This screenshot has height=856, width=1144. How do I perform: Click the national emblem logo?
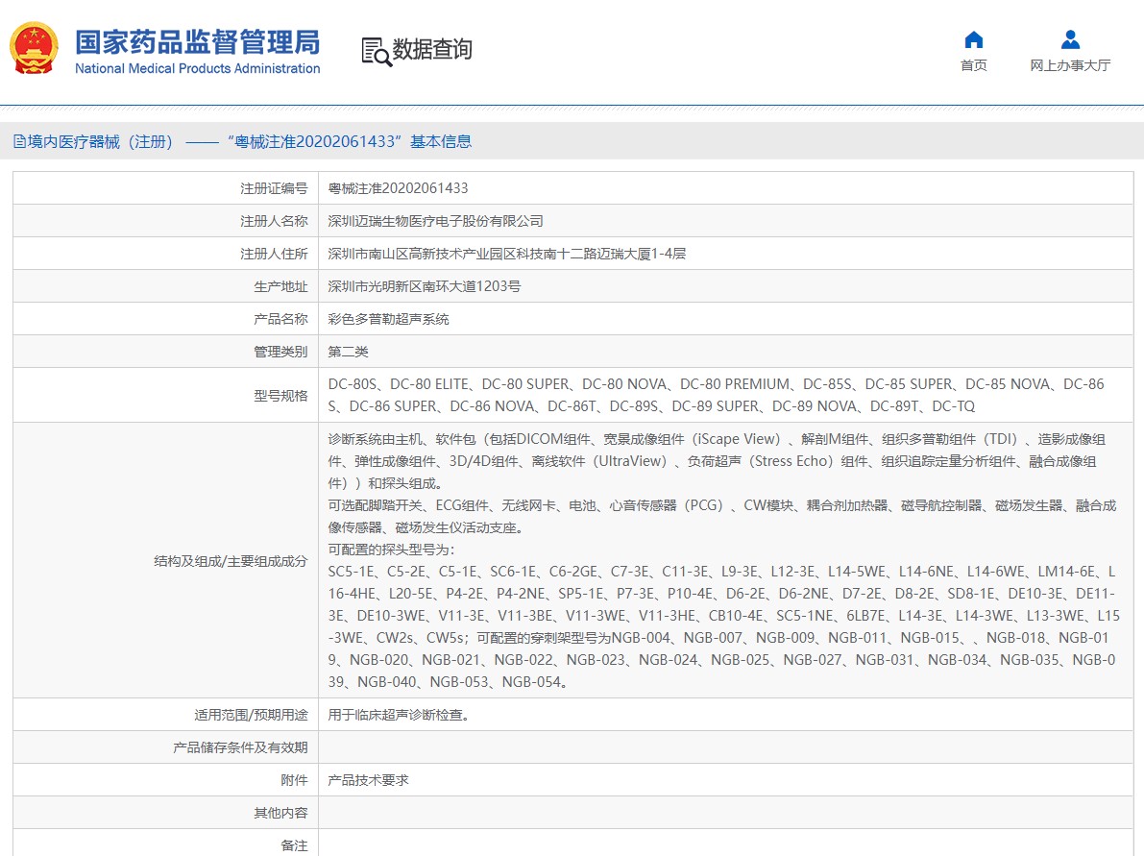tap(34, 48)
